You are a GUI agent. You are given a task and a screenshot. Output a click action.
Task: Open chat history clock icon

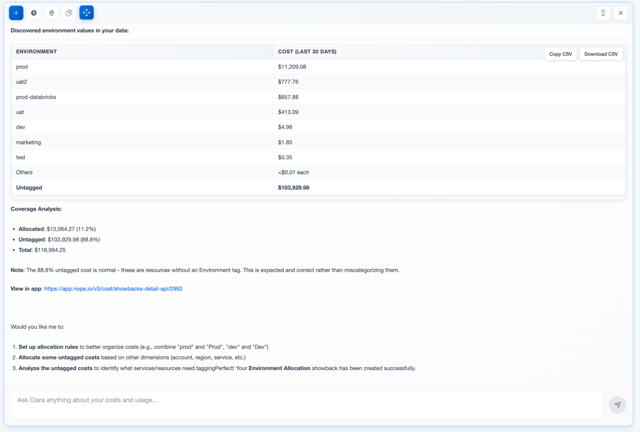[34, 13]
